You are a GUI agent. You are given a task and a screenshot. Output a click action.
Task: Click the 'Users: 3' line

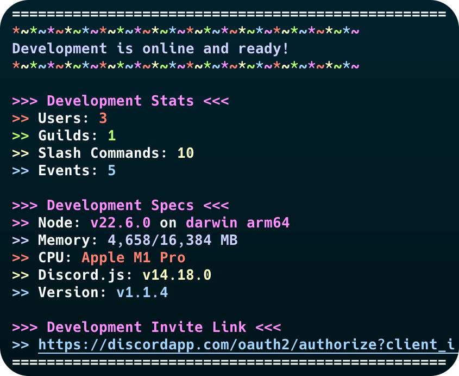[x=60, y=118]
